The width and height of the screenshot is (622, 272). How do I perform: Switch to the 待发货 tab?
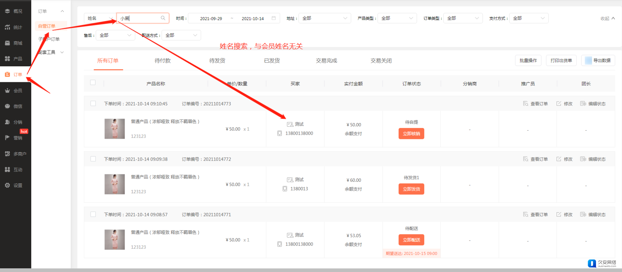(217, 61)
